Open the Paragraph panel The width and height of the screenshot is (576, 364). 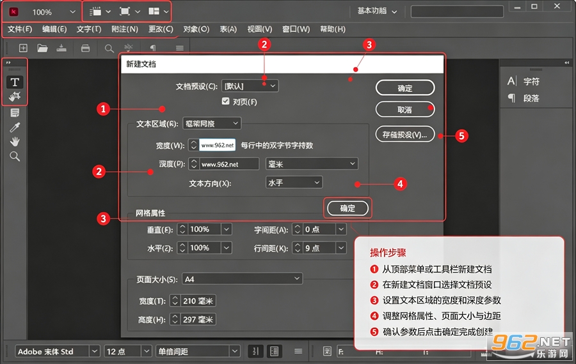click(524, 98)
